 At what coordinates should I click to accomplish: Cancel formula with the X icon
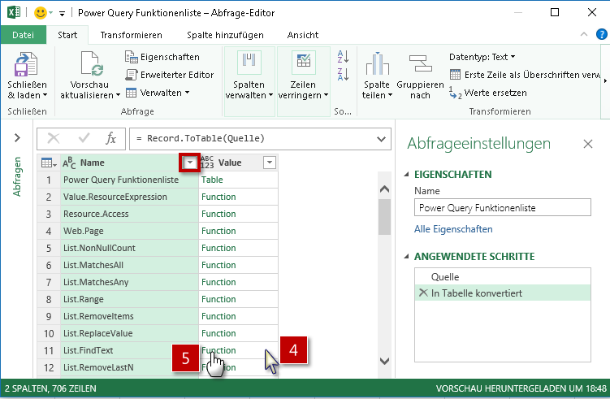pos(54,138)
